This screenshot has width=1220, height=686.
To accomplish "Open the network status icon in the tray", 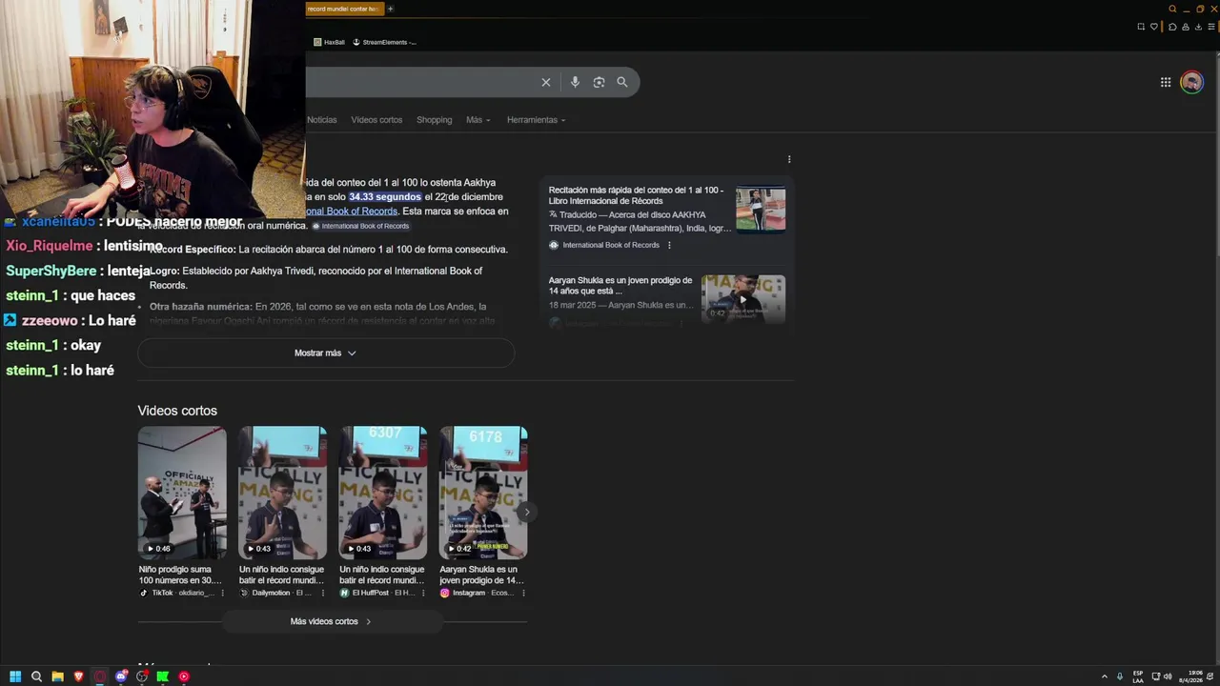I will pos(1155,676).
